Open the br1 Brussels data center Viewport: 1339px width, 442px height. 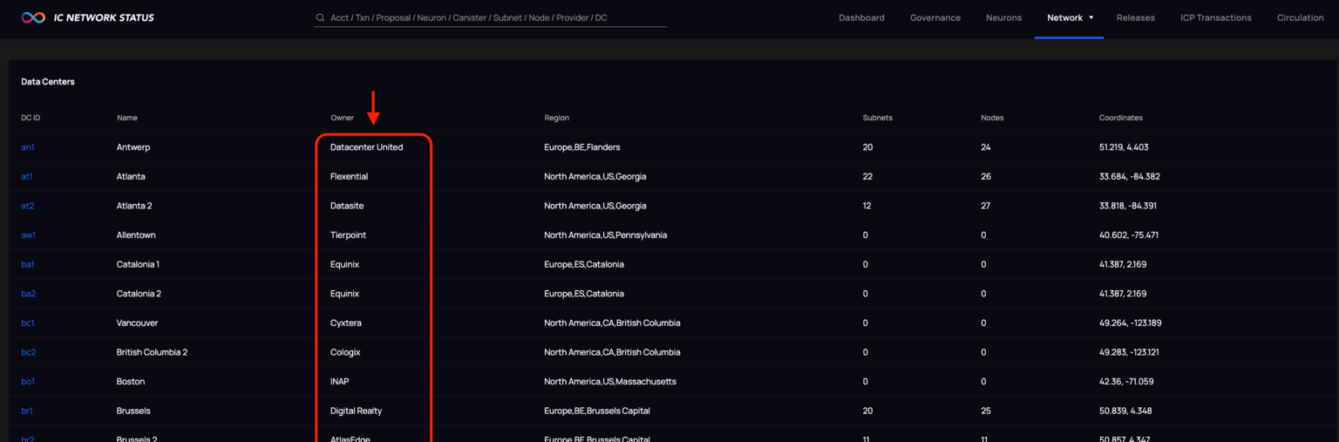(x=27, y=411)
